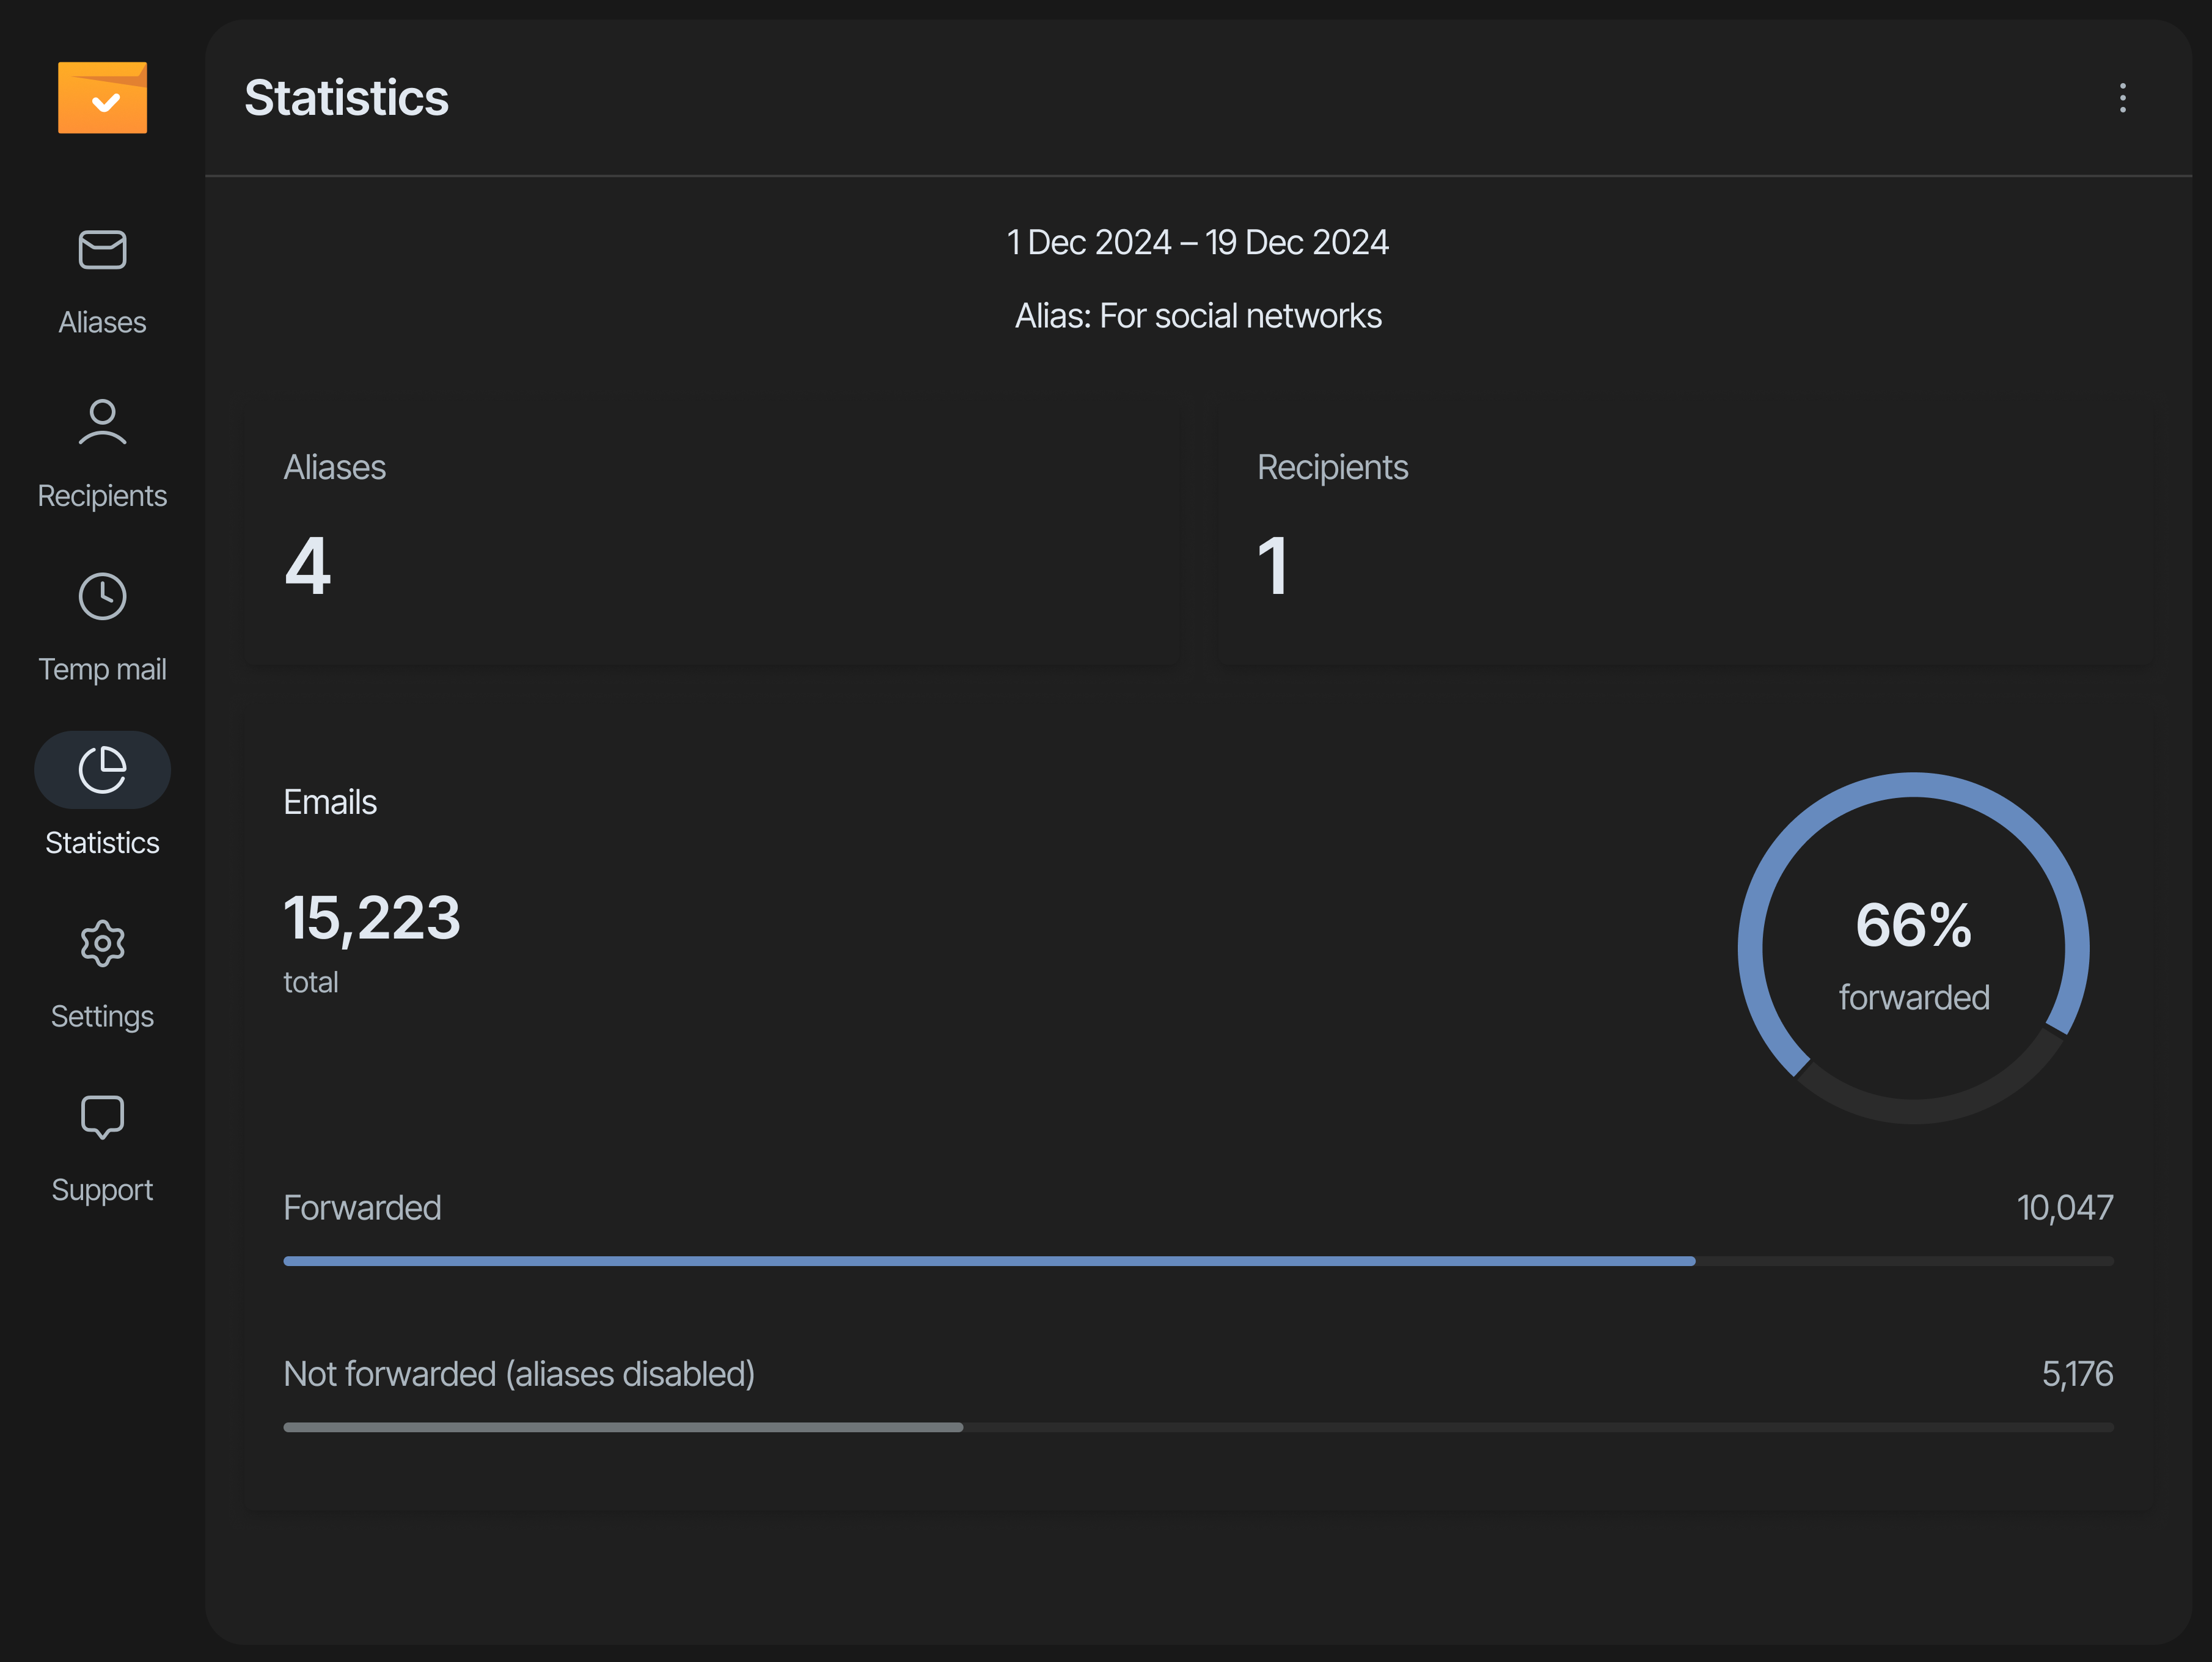Open the Support chat bubble icon
This screenshot has height=1662, width=2212.
(102, 1117)
